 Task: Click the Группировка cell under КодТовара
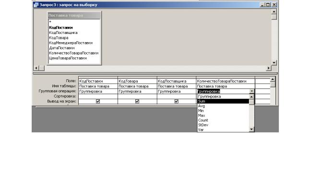(x=137, y=91)
